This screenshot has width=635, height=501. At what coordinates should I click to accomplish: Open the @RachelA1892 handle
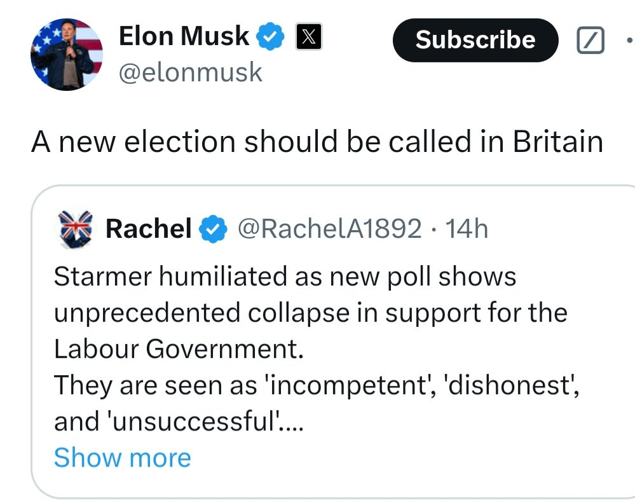(x=329, y=229)
